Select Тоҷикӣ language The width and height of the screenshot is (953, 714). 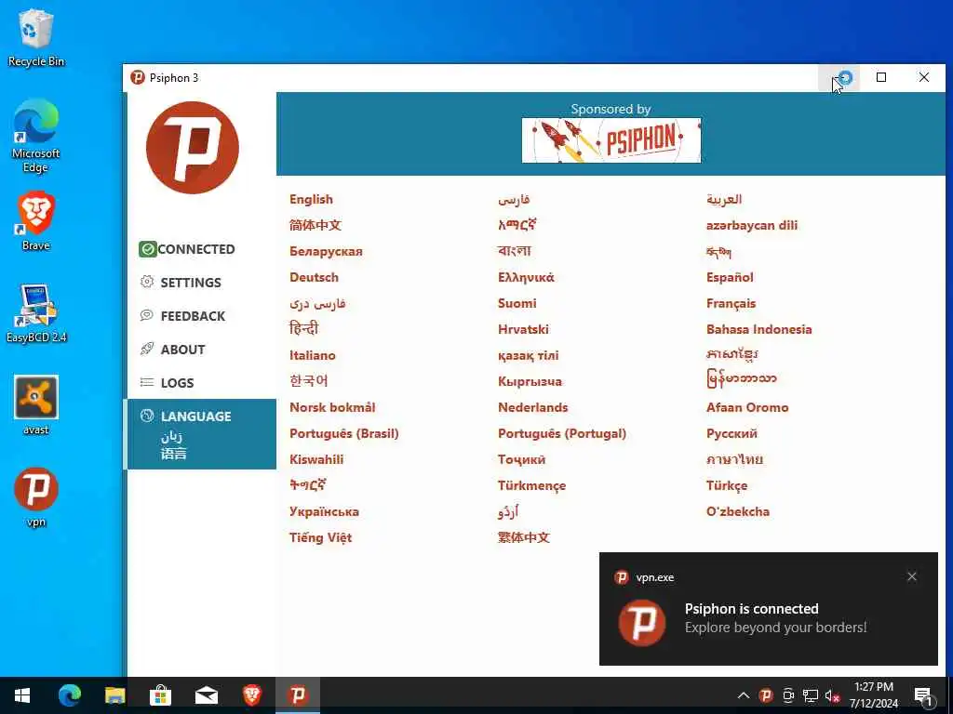coord(521,459)
